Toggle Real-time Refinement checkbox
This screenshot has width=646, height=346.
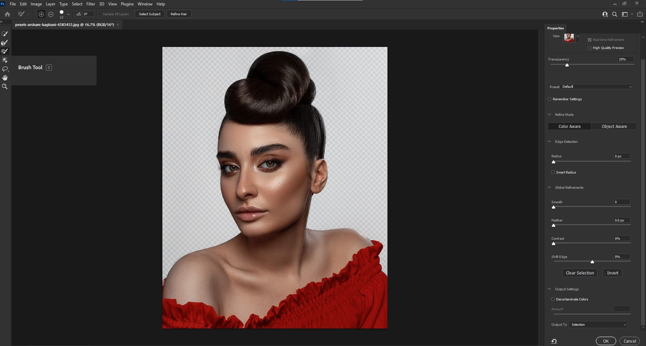590,40
